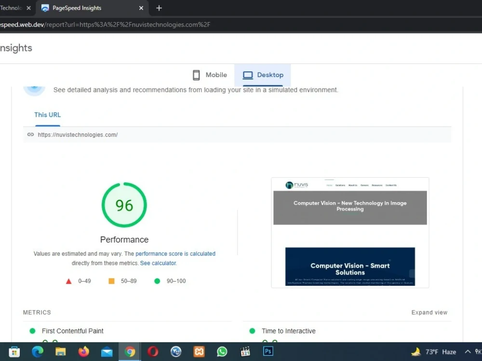Viewport: 482px width, 361px height.
Task: Click the Desktop laptop icon
Action: pyautogui.click(x=248, y=75)
